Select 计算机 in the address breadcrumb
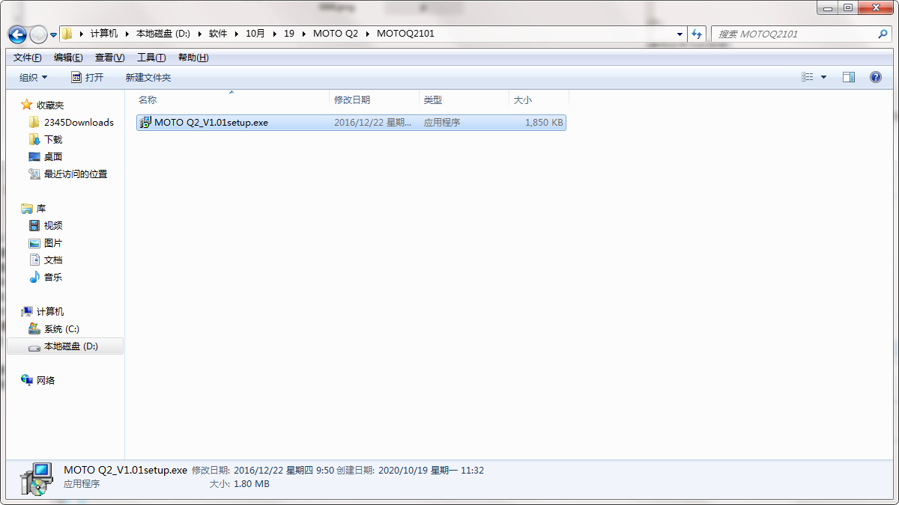Image resolution: width=899 pixels, height=505 pixels. click(x=104, y=34)
